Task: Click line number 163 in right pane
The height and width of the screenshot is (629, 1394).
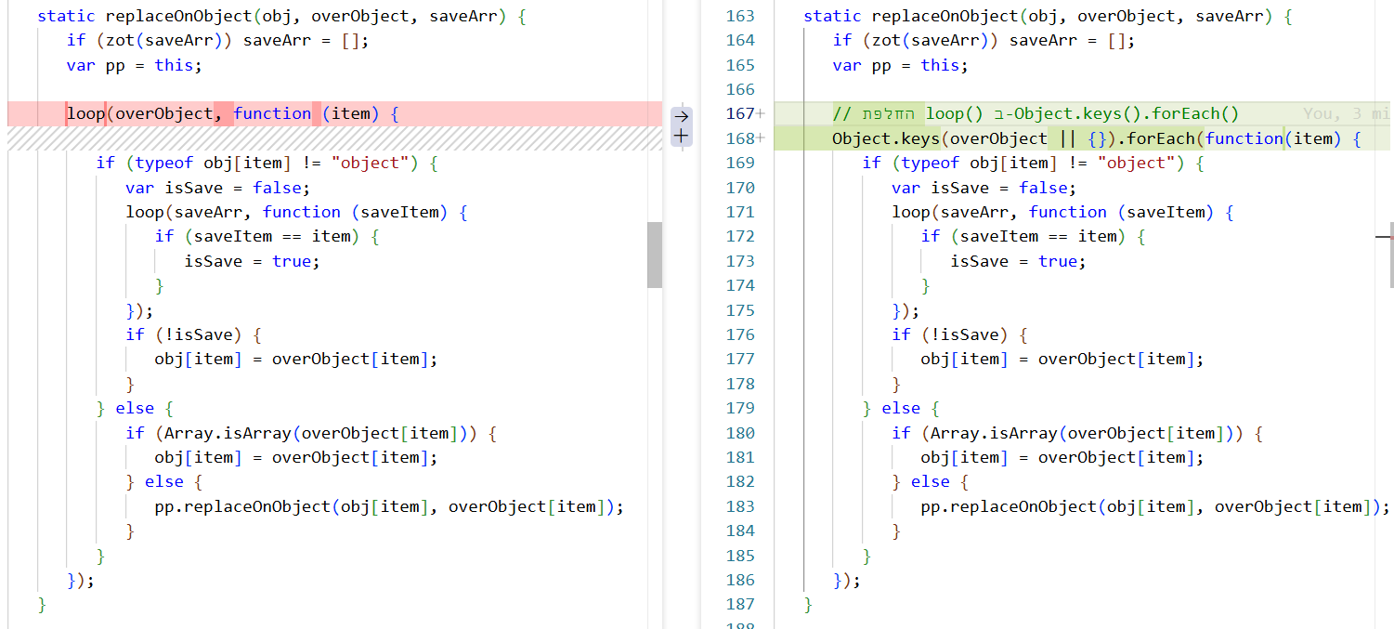Action: click(x=739, y=17)
